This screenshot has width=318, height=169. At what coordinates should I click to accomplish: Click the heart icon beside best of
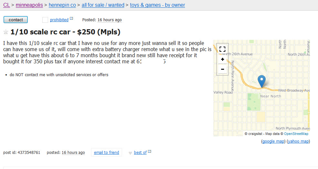pos(130,153)
